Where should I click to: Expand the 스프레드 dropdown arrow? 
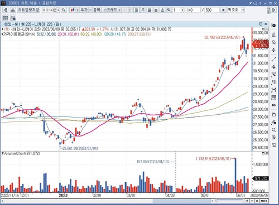click(119, 10)
